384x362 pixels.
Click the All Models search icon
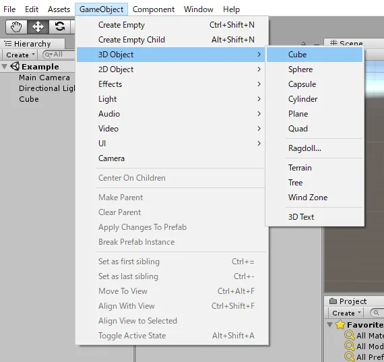[x=349, y=346]
